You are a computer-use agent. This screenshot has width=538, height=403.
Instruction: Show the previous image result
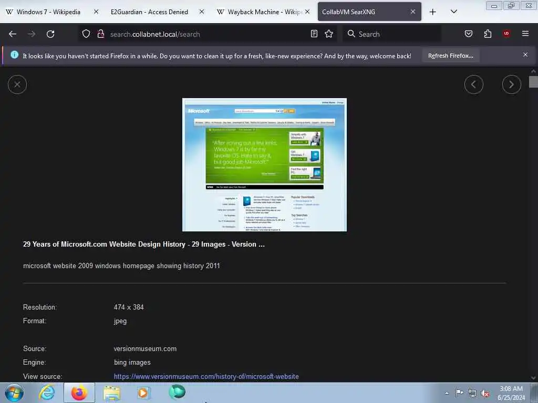coord(474,84)
